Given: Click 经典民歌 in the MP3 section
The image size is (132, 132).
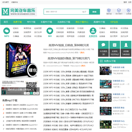Looking at the screenshot, I should 38,28.
